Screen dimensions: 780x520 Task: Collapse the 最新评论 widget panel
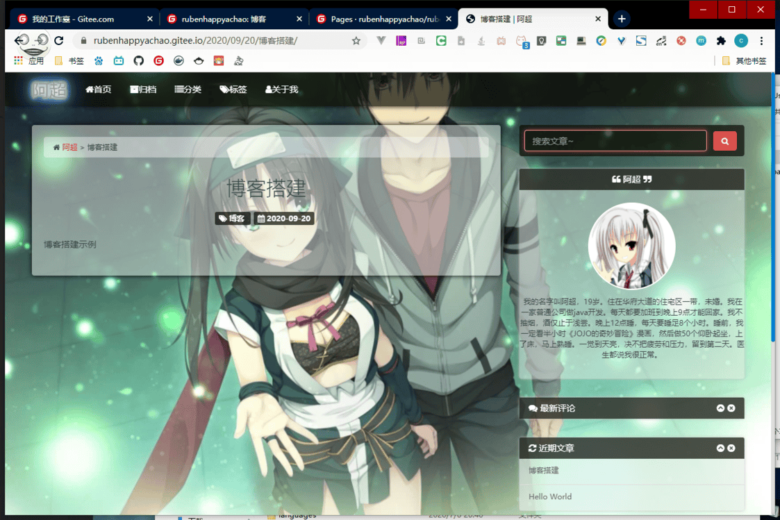coord(720,408)
